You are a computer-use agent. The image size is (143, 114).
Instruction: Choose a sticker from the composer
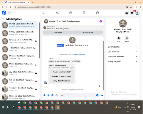[x=52, y=95]
